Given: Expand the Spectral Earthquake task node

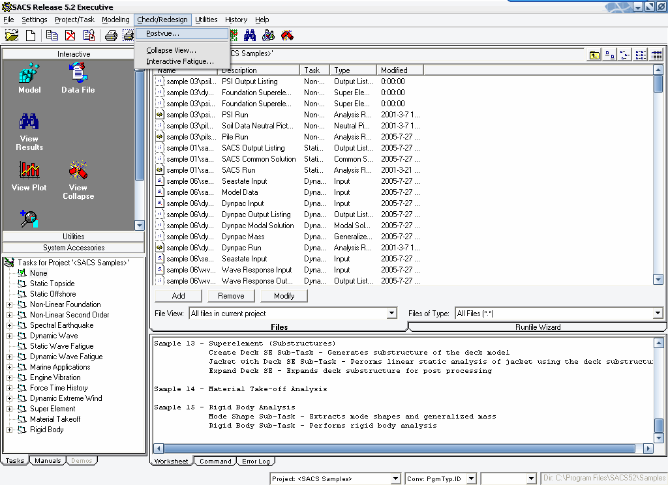Looking at the screenshot, I should 9,325.
